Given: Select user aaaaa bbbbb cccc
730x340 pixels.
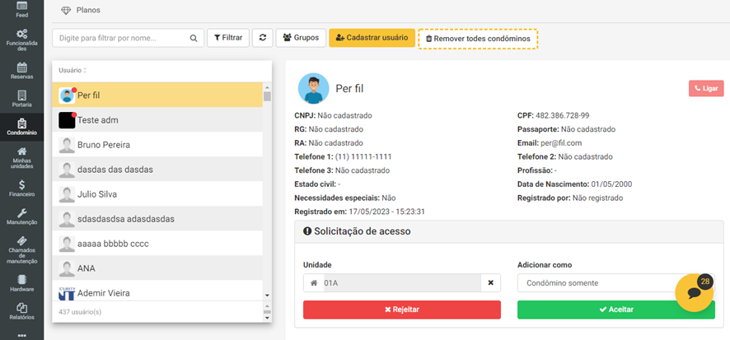Looking at the screenshot, I should 157,243.
